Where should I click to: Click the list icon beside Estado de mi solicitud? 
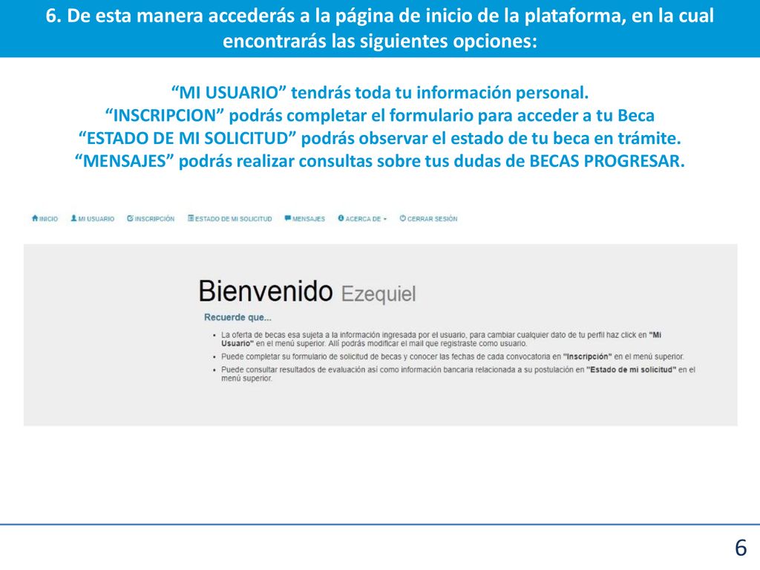coord(191,219)
